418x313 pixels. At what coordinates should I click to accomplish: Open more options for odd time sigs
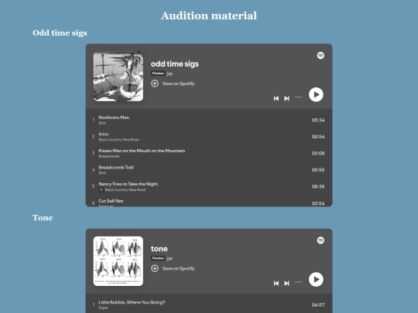pyautogui.click(x=298, y=97)
